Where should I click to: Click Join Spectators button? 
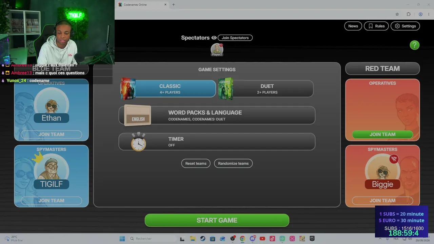pos(235,38)
